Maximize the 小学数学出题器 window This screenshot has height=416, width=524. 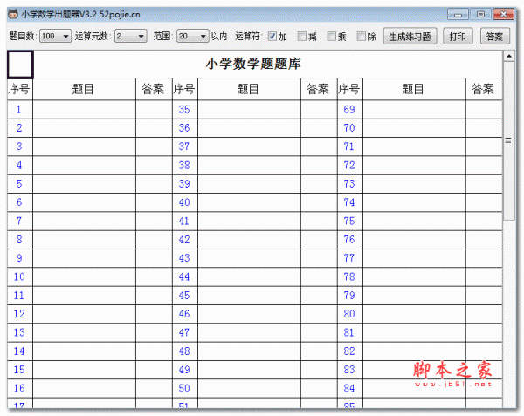point(480,14)
